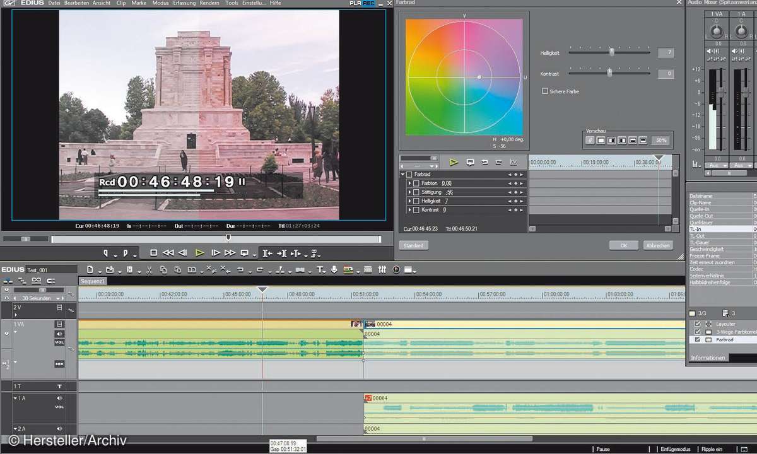Click the Open project folder icon
This screenshot has width=757, height=454.
110,270
